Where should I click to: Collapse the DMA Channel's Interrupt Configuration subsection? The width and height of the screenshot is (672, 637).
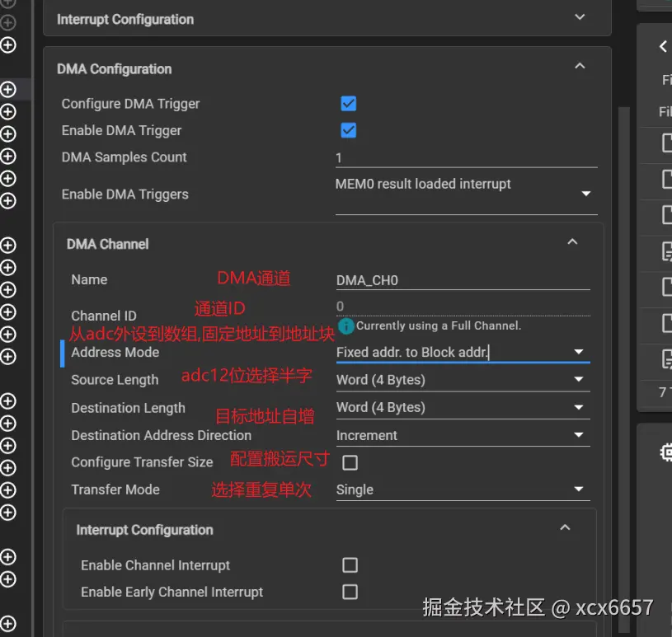[565, 527]
